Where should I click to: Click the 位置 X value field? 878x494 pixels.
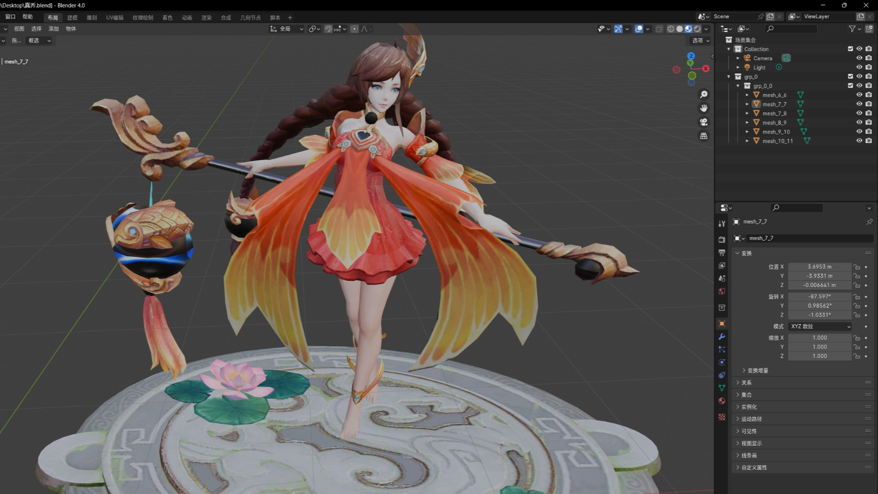[819, 267]
